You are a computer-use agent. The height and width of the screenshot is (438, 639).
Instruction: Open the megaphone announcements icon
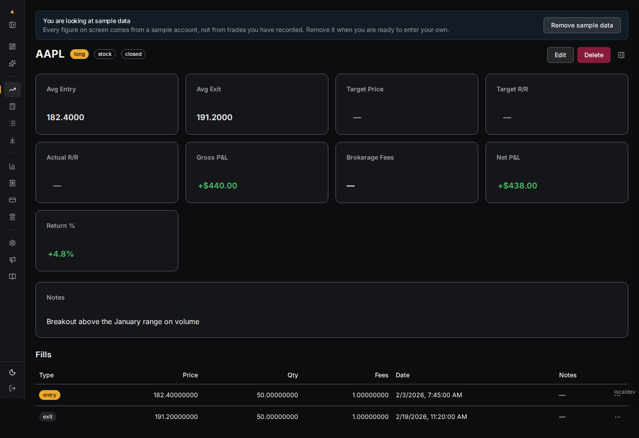pyautogui.click(x=12, y=260)
